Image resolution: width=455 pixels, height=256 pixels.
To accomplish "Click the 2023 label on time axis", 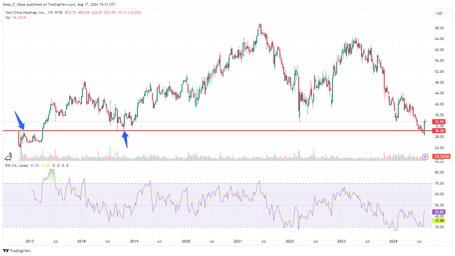I will tap(341, 241).
